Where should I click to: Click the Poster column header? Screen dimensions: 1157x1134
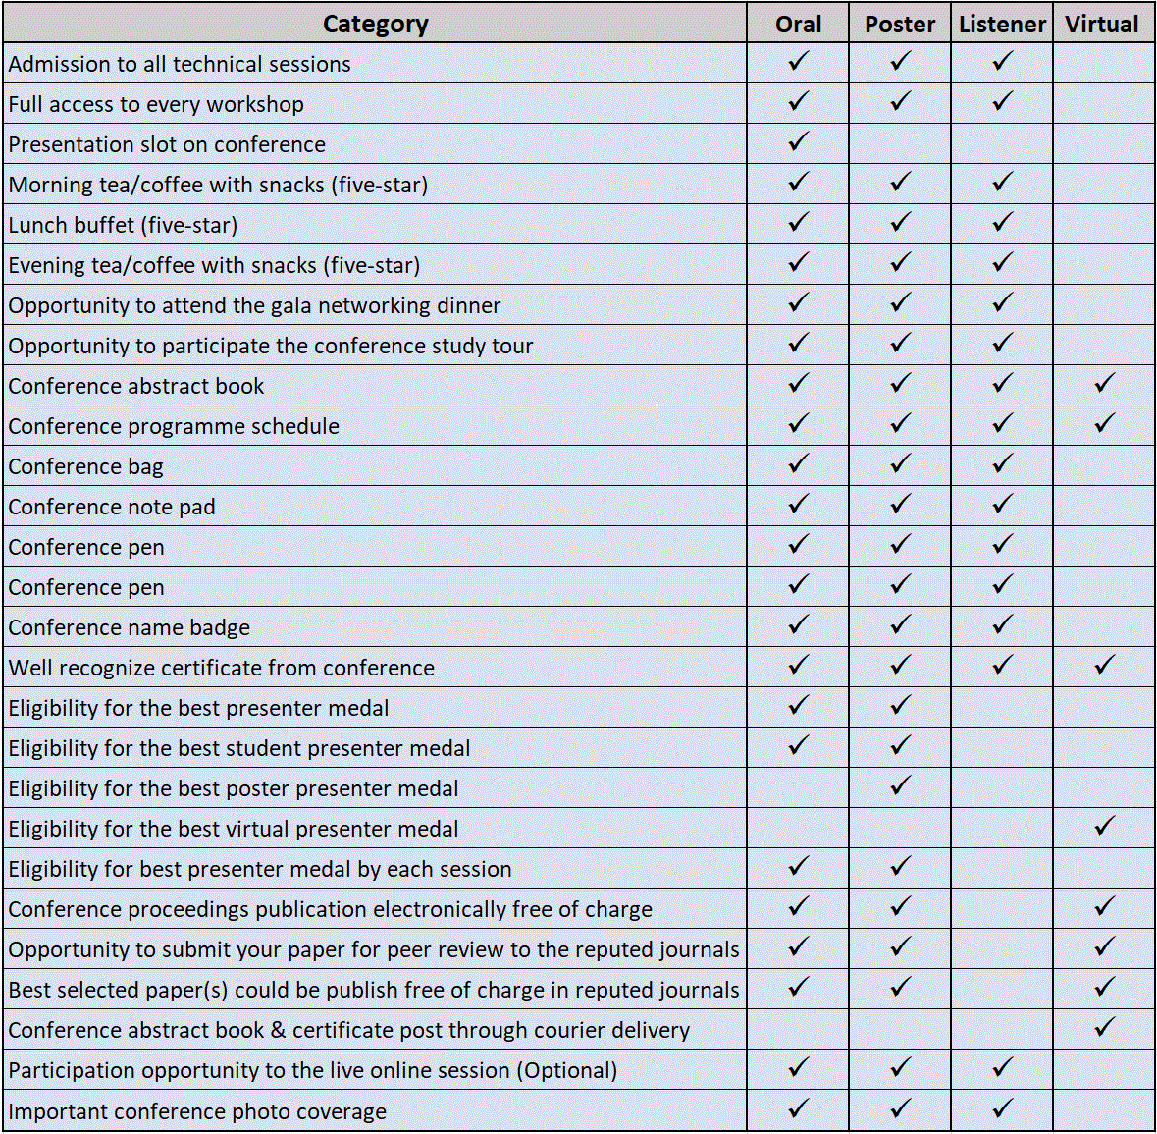900,24
